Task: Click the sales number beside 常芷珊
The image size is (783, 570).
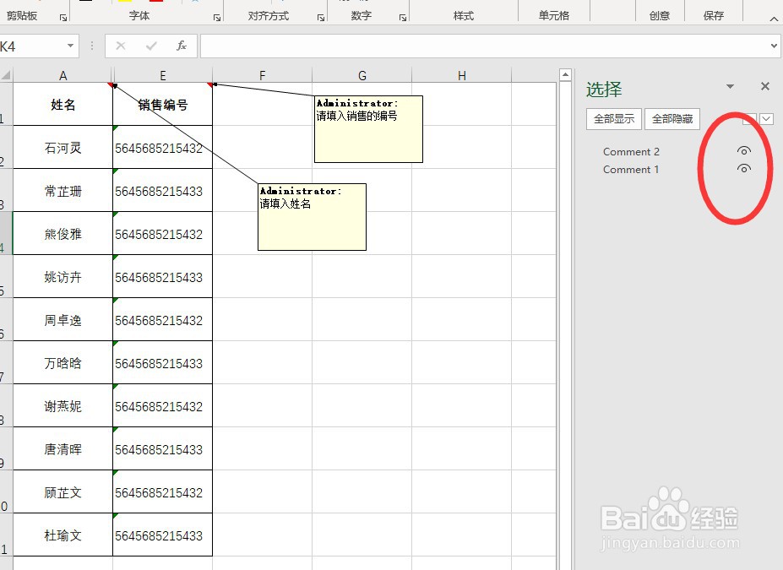Action: click(163, 190)
